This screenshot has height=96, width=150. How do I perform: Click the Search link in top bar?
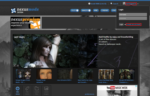(x=116, y=4)
